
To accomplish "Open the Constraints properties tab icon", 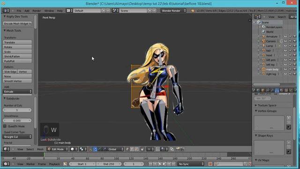I will [x=268, y=90].
